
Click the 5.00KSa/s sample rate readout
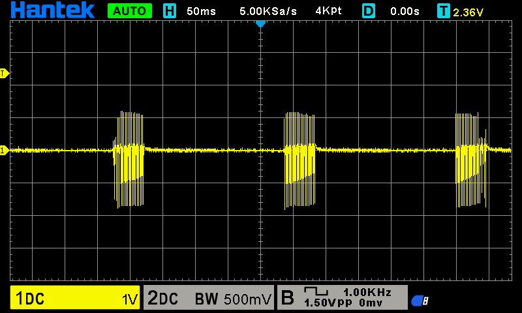coord(268,11)
